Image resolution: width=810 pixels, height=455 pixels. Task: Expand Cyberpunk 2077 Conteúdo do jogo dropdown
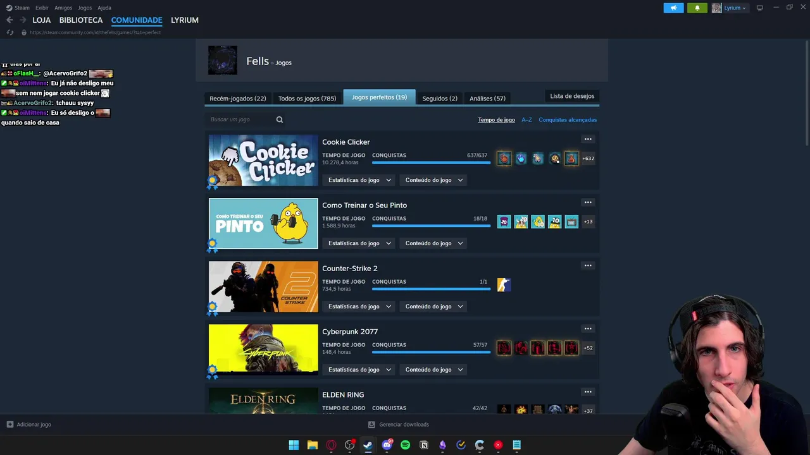[x=434, y=370]
